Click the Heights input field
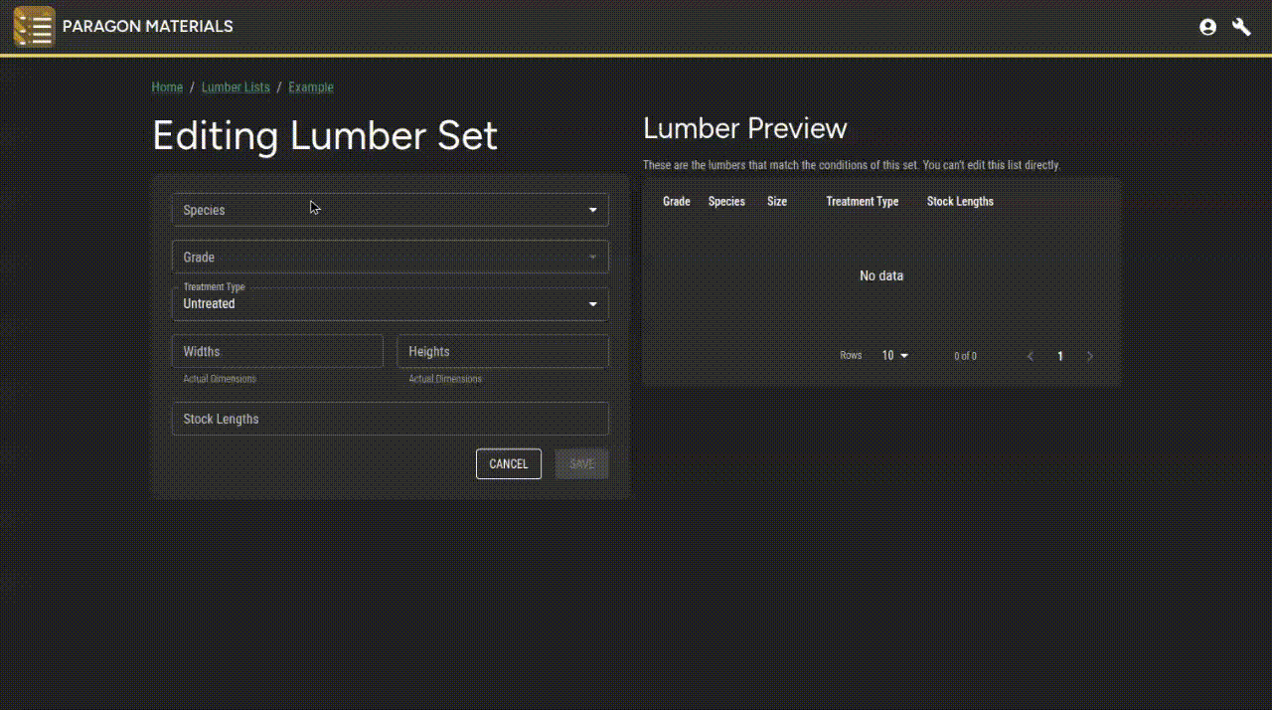Image resolution: width=1272 pixels, height=710 pixels. coord(503,351)
